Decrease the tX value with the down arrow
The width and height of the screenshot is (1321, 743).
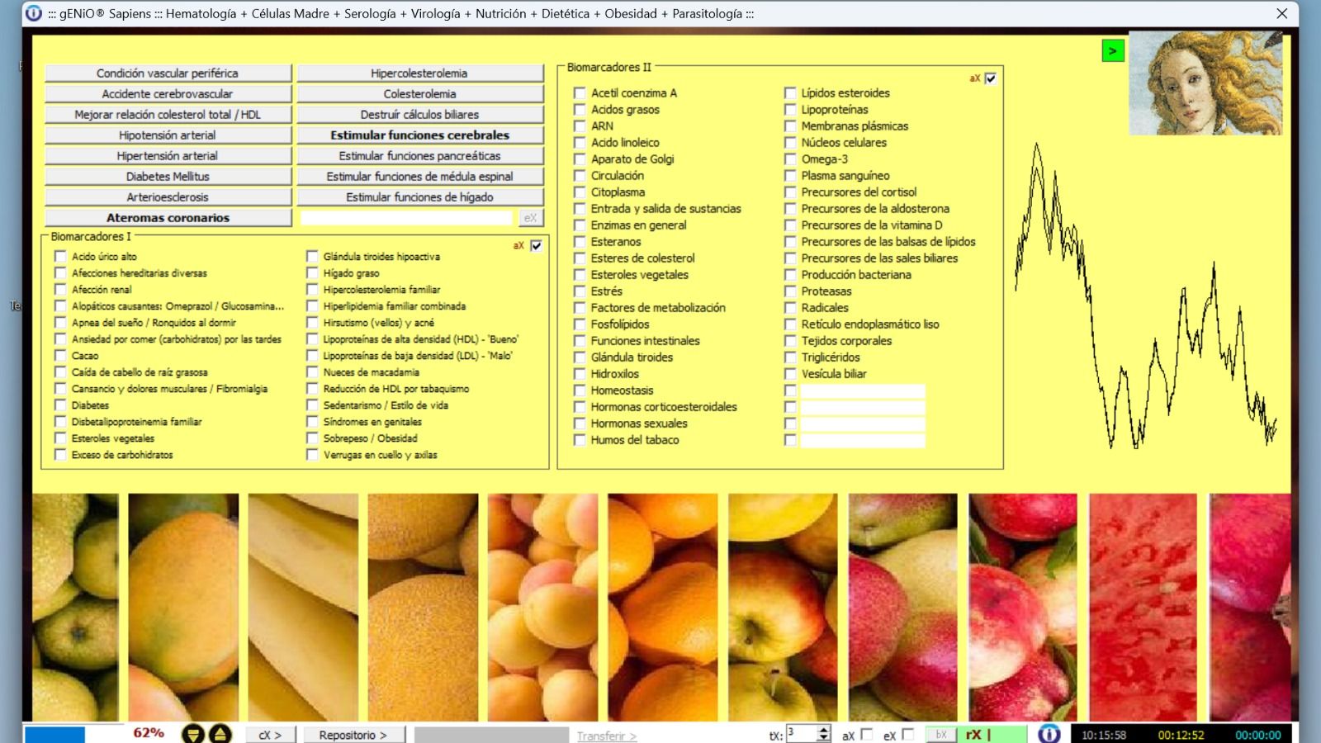coord(823,738)
